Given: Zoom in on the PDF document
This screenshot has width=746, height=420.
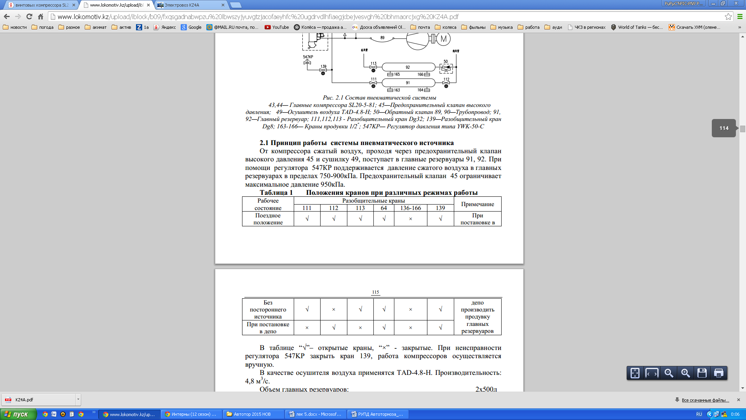Looking at the screenshot, I should coord(685,373).
